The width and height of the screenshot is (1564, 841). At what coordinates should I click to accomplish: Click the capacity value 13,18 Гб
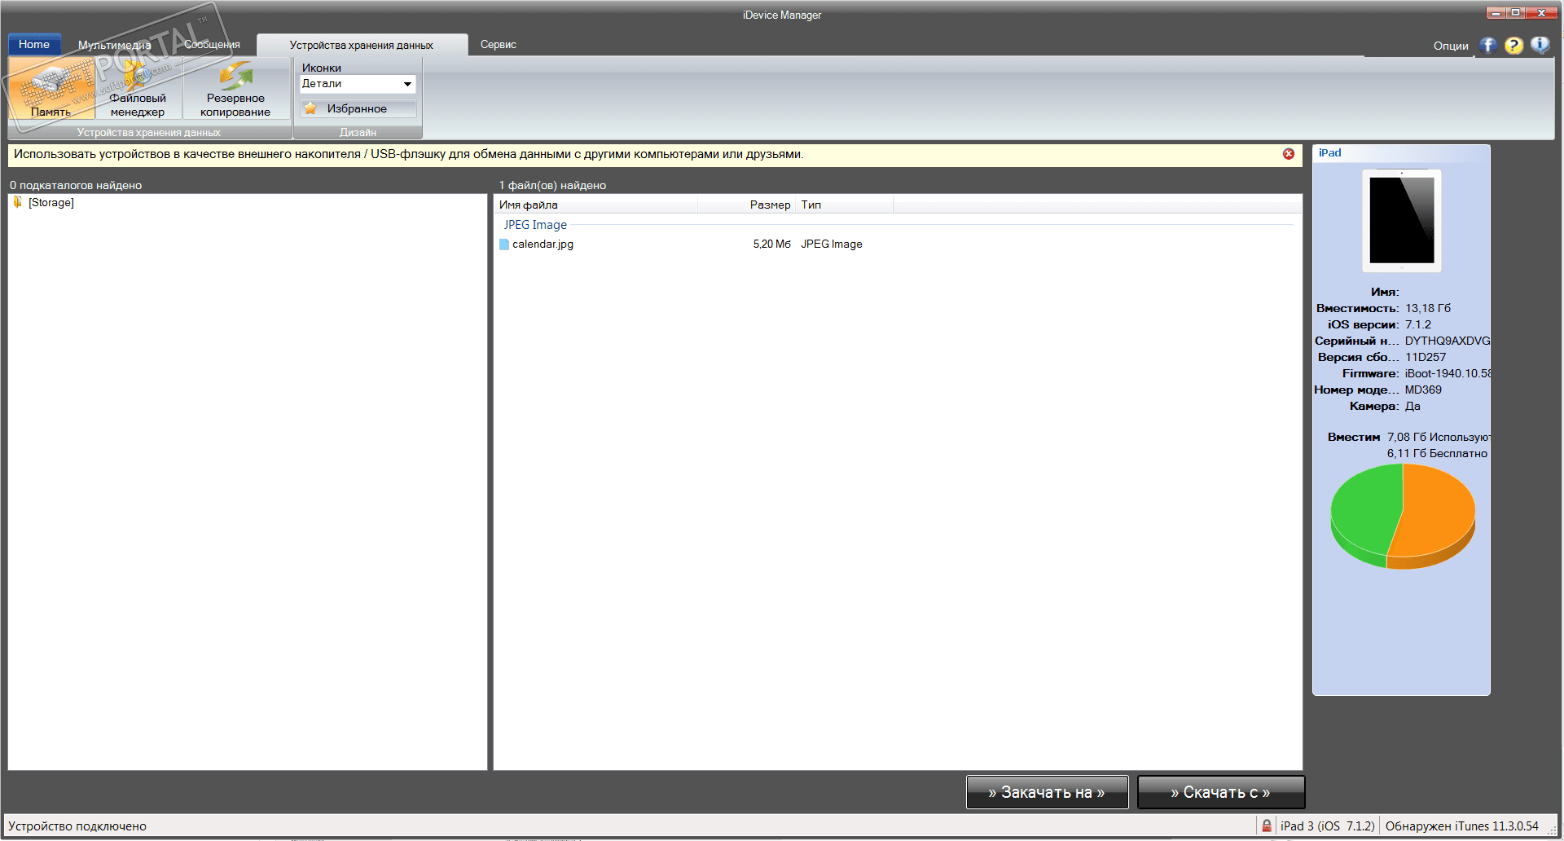tap(1428, 308)
